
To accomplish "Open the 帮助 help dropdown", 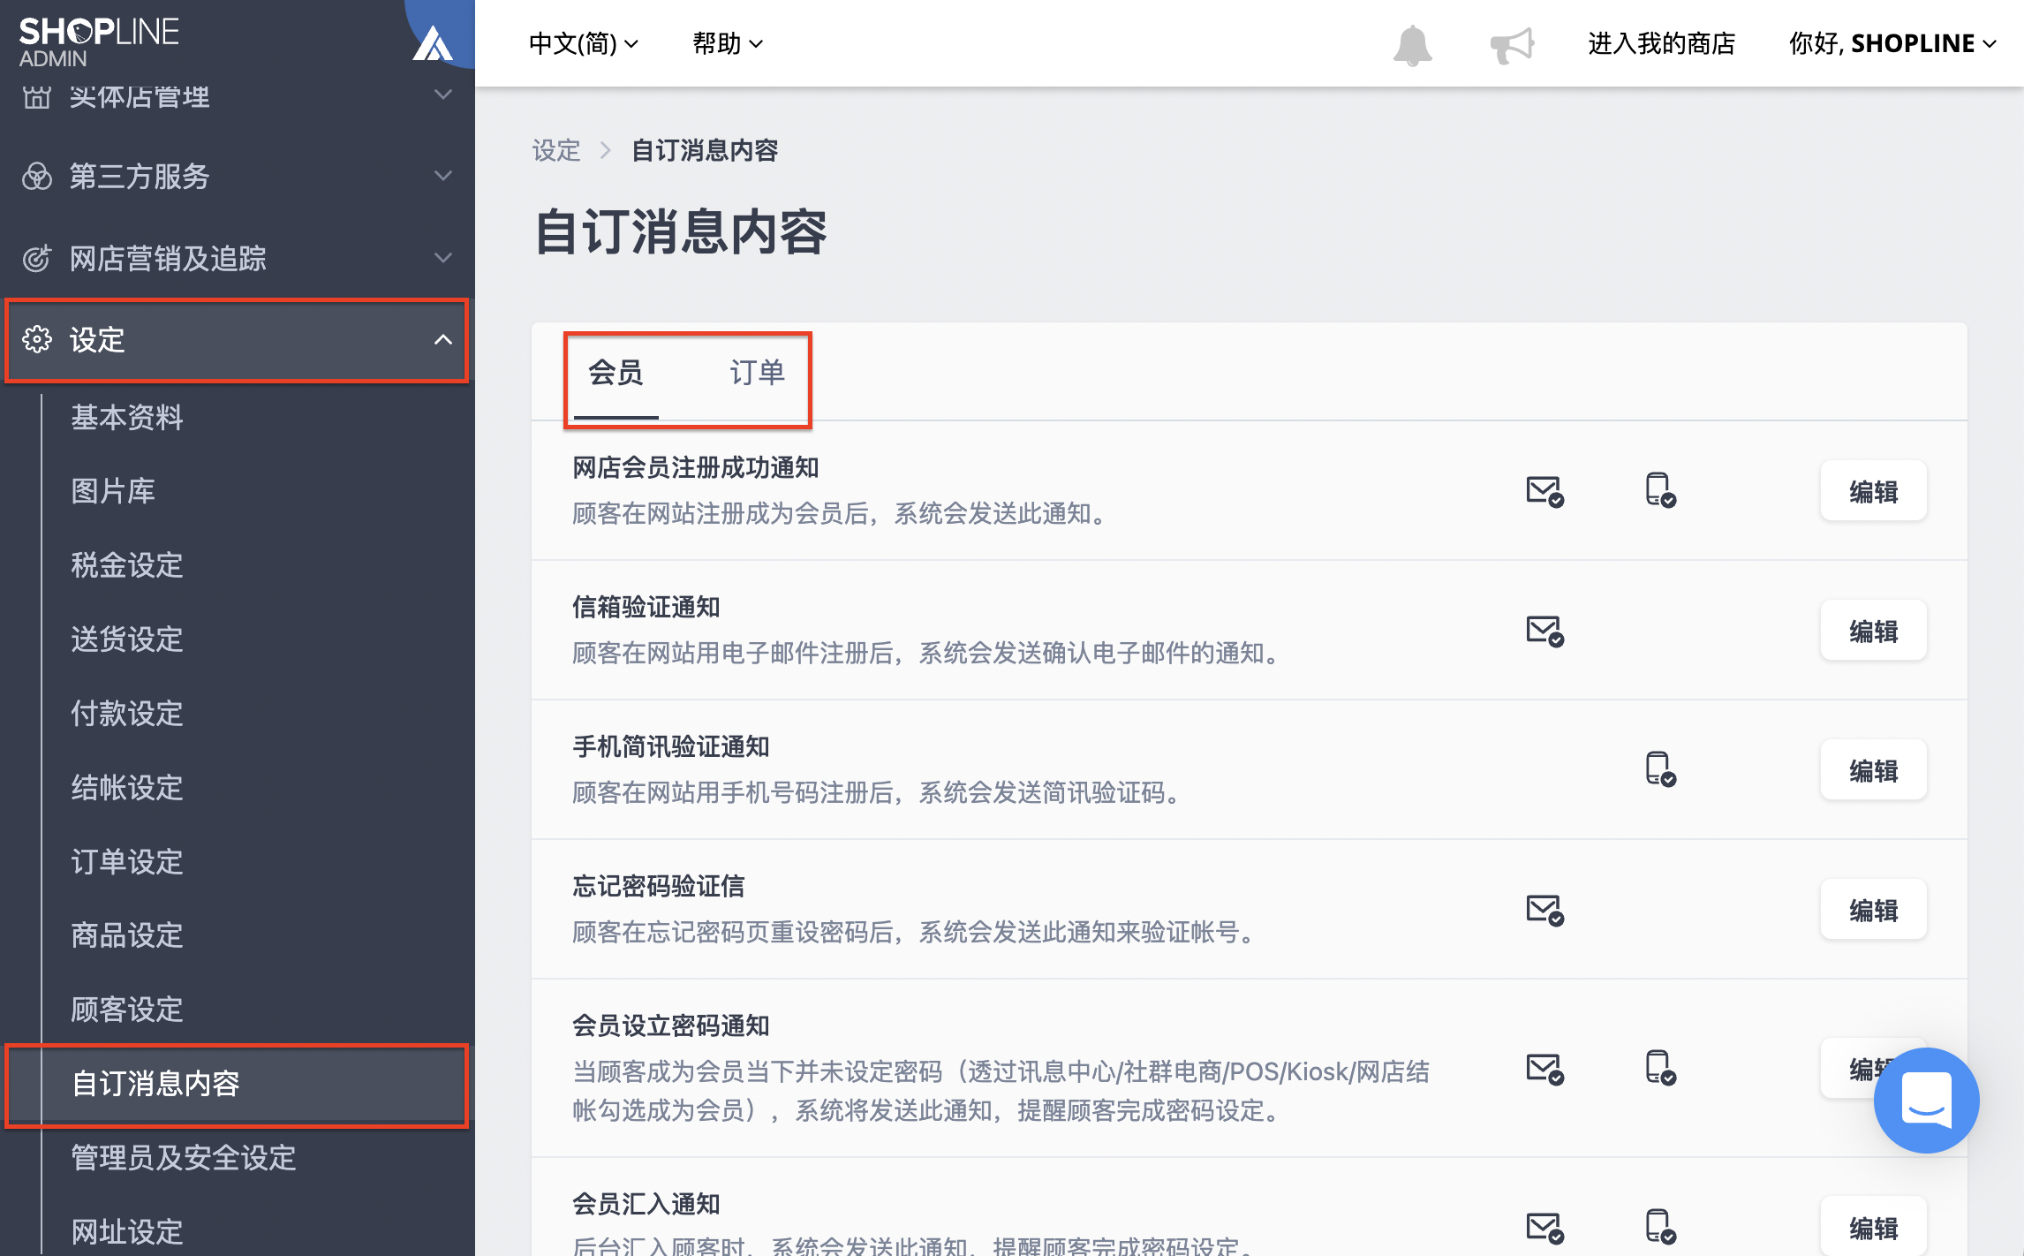I will (727, 43).
